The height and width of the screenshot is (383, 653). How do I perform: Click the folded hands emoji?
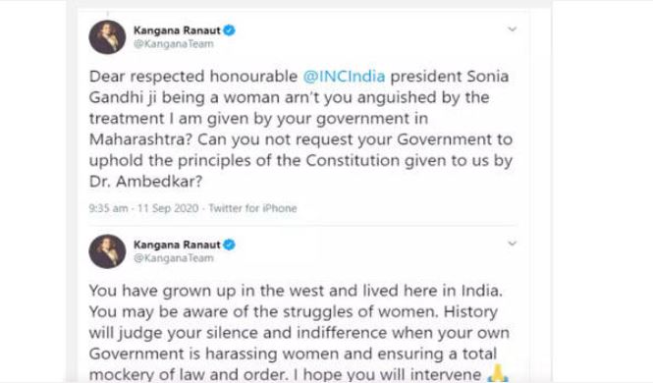(x=498, y=373)
